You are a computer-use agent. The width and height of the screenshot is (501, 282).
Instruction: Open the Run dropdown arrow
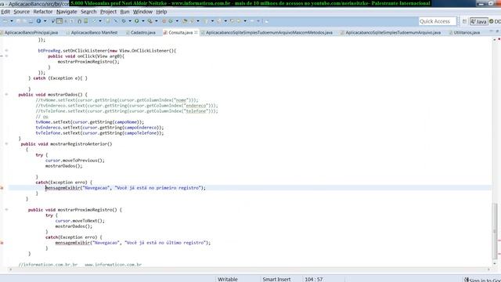tap(142, 21)
